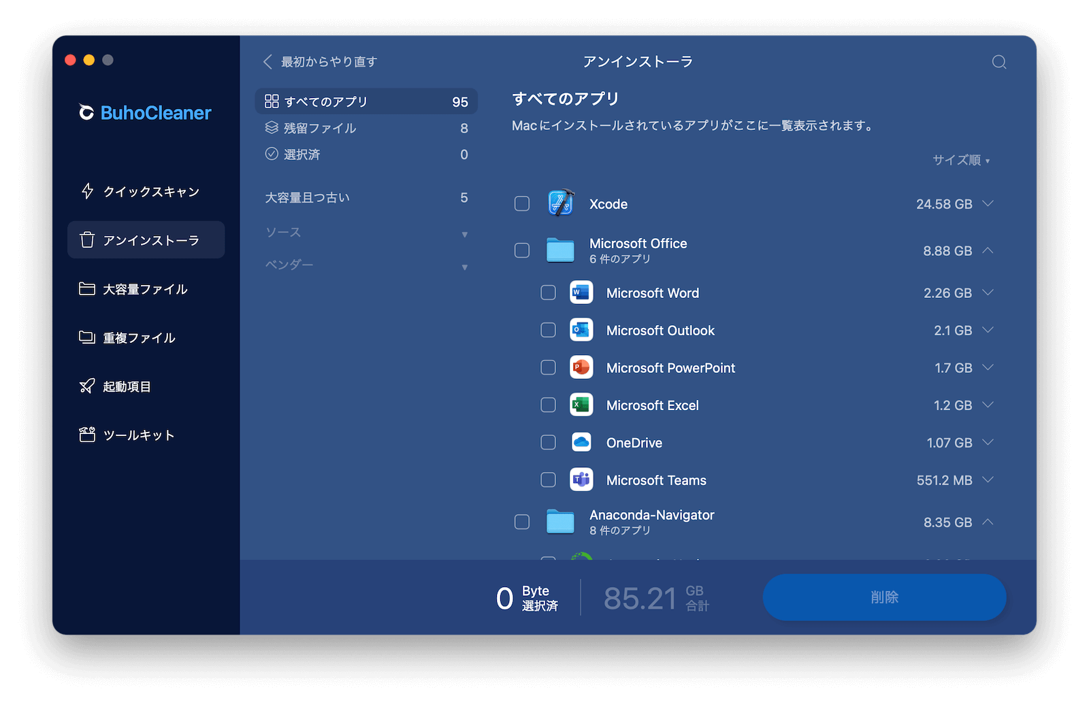1089x704 pixels.
Task: Click the Microsoft Office 8.88 GB size
Action: click(947, 251)
